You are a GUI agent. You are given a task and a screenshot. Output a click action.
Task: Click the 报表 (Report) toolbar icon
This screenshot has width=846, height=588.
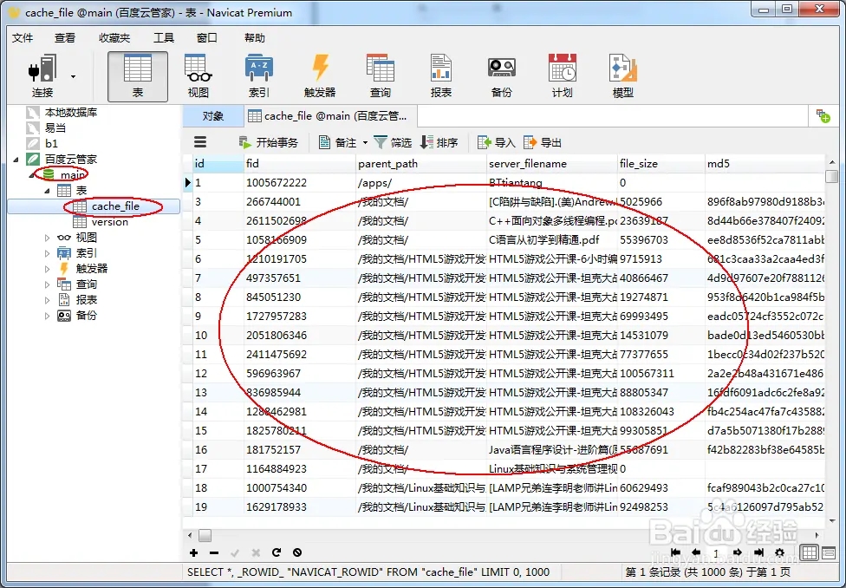[x=441, y=75]
